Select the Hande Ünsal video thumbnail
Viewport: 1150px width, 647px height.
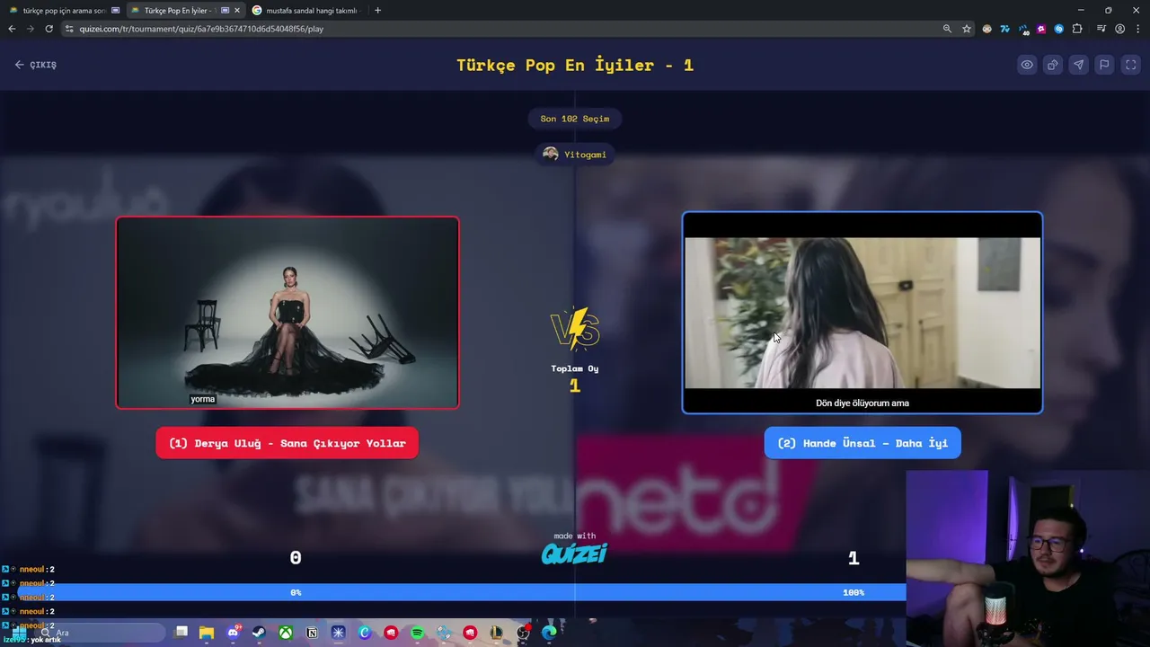pos(862,313)
